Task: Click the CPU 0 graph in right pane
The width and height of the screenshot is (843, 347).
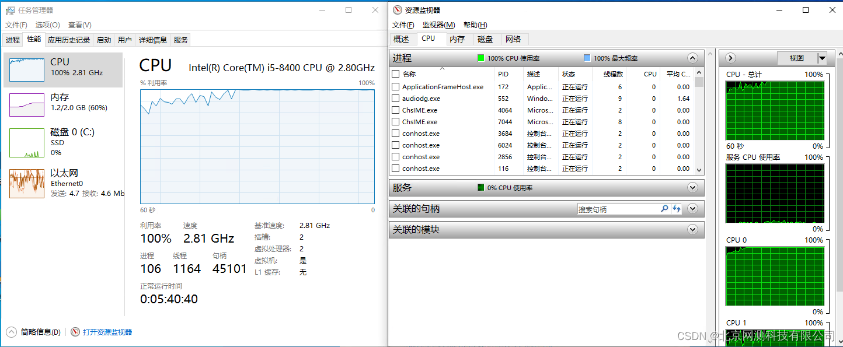Action: coord(775,276)
